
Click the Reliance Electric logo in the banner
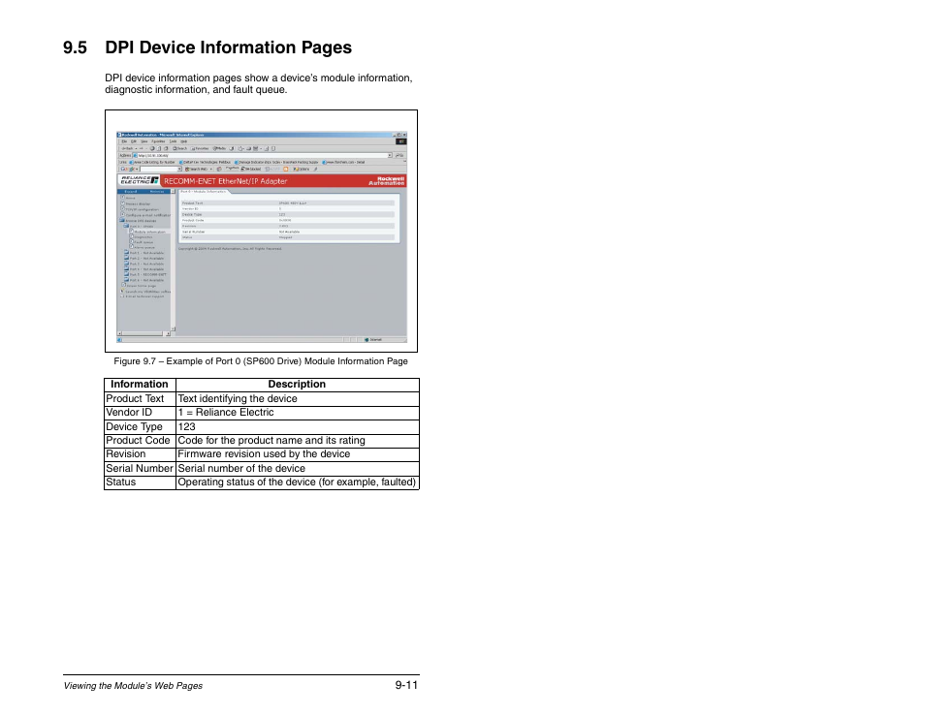point(139,180)
